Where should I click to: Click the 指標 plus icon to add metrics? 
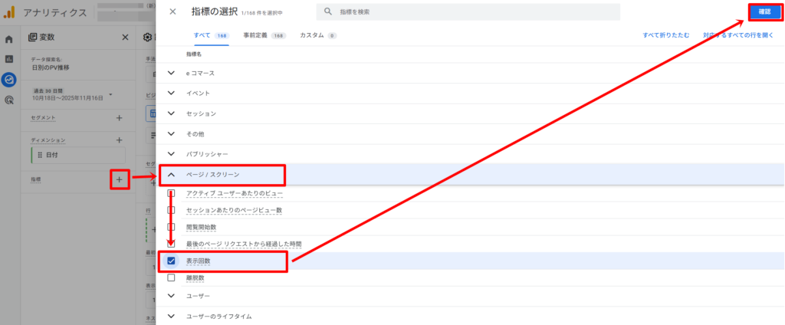coord(119,179)
